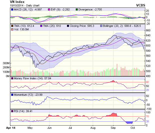Select the Oct label on time axis

point(133,128)
